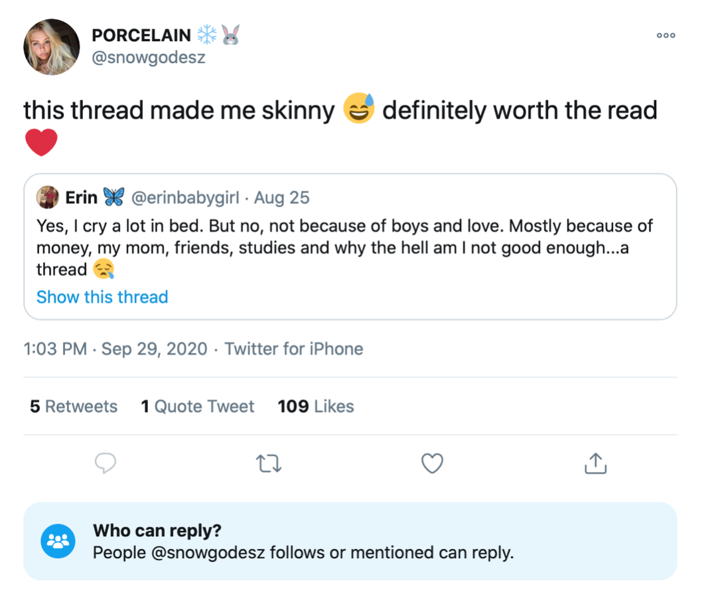The width and height of the screenshot is (702, 596).
Task: Open the @snowgodesz handle in header
Action: point(149,57)
